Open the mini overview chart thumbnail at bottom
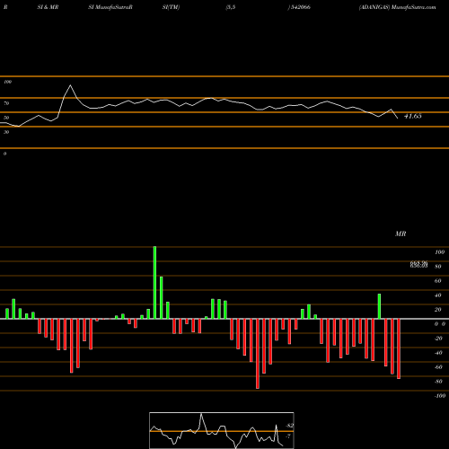This screenshot has height=449, width=449. pos(222,430)
